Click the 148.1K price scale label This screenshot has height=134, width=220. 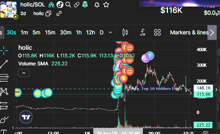[203, 88]
